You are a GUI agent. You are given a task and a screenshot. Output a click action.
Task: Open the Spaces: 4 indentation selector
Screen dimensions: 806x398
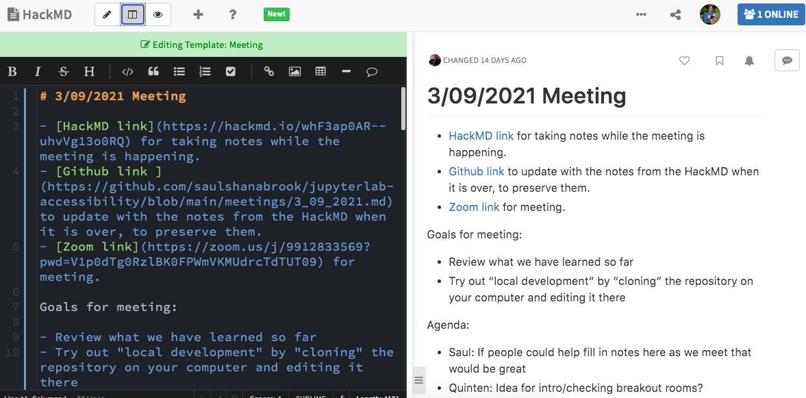click(x=264, y=395)
